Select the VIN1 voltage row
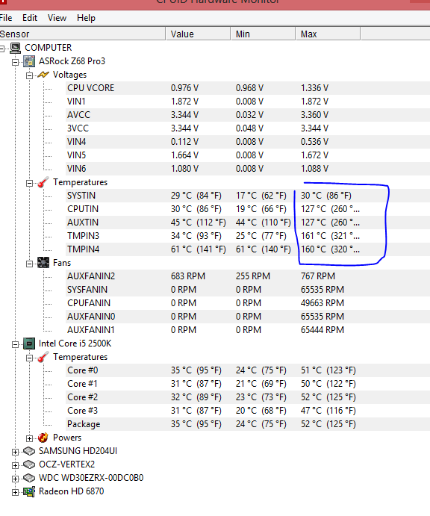This screenshot has width=430, height=516. tap(248, 102)
